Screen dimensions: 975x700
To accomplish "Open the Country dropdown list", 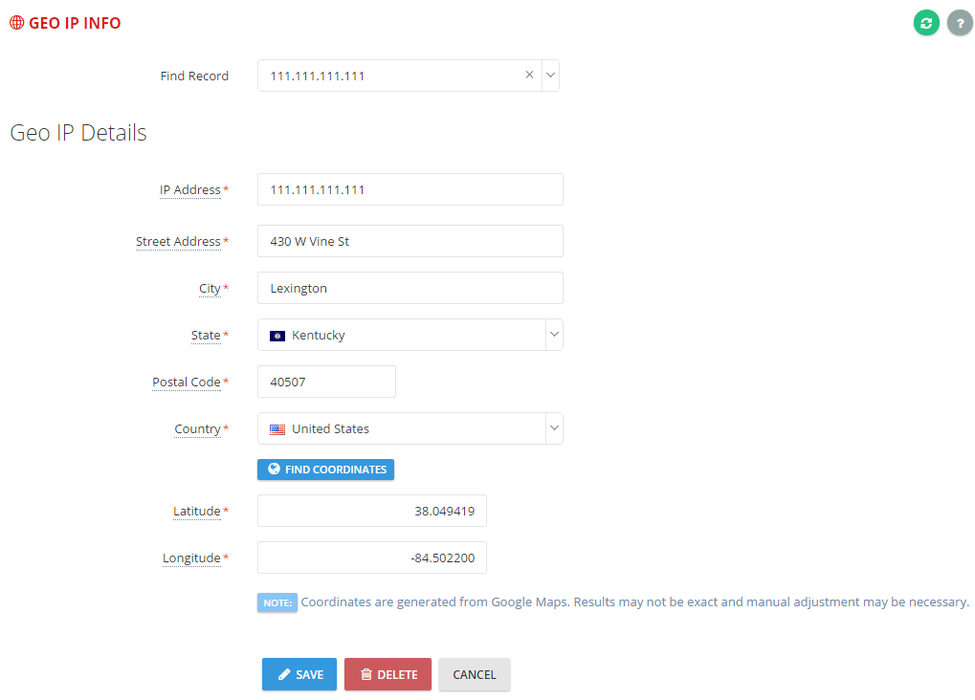I will point(553,428).
